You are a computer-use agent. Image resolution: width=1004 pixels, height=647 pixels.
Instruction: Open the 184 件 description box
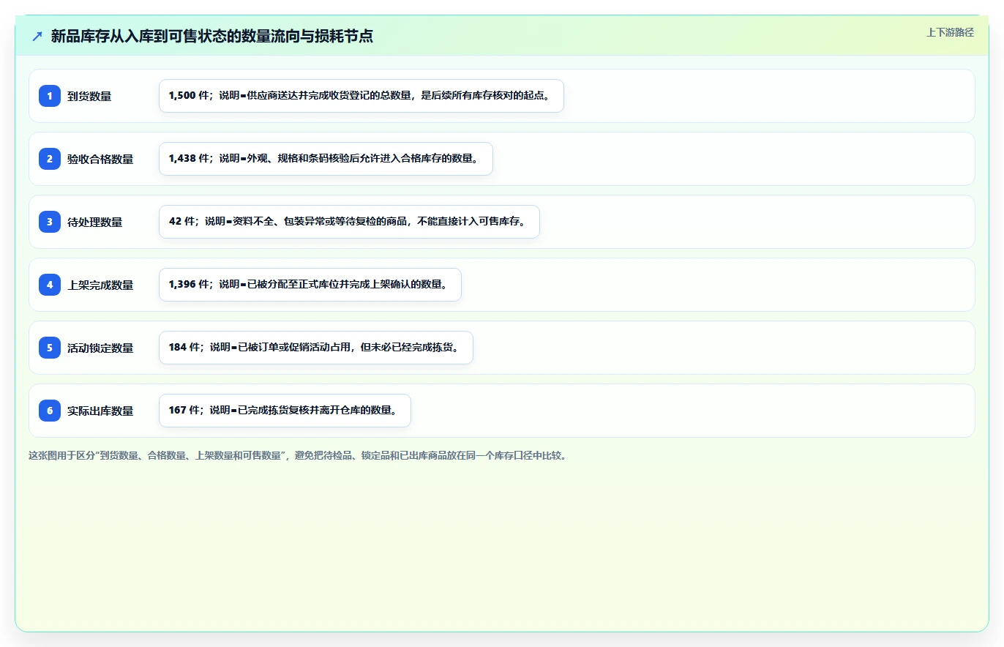(x=316, y=348)
